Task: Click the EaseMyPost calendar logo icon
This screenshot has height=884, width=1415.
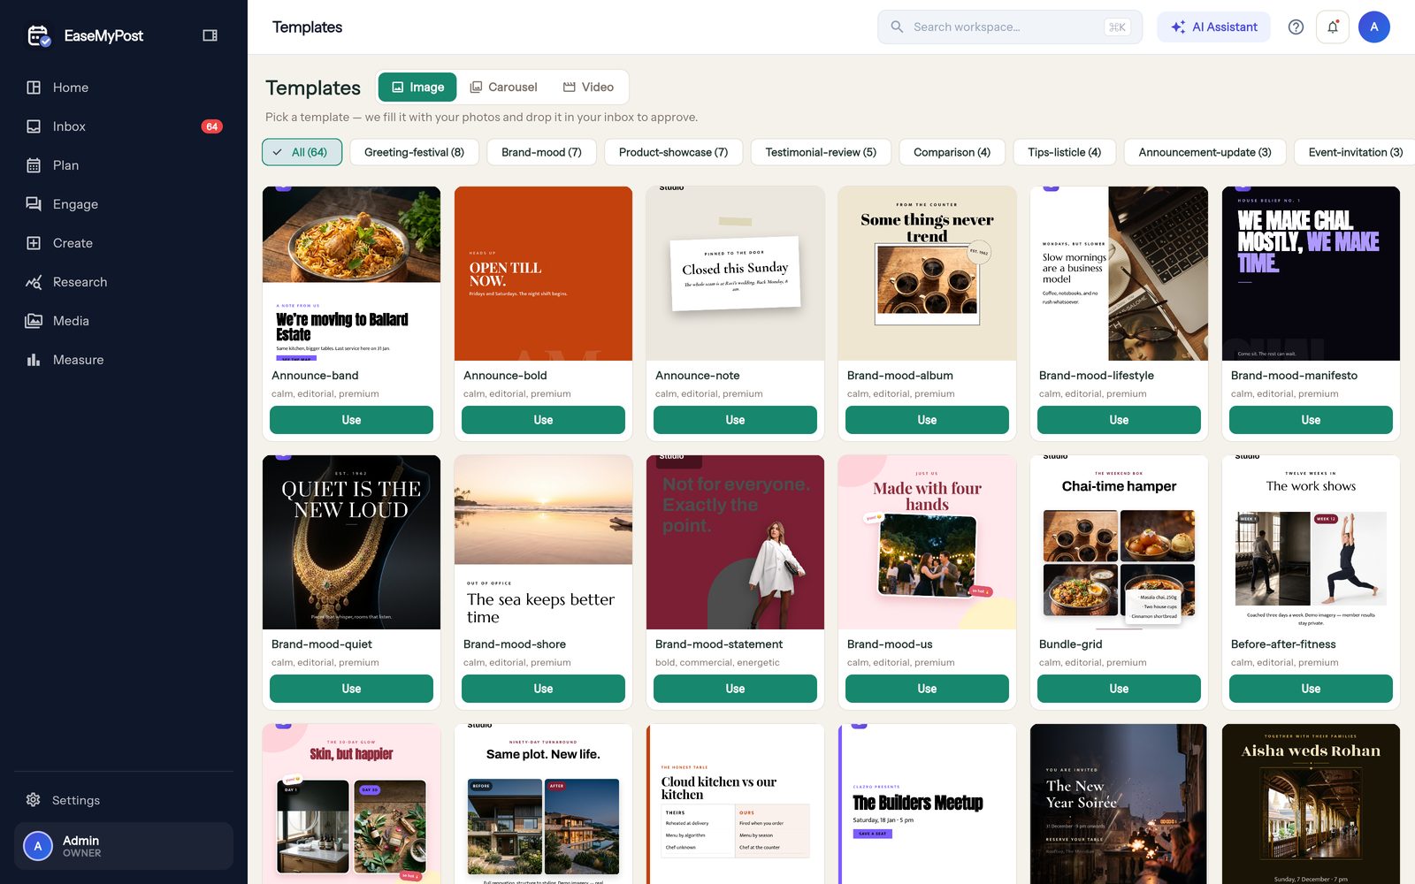Action: [x=38, y=35]
